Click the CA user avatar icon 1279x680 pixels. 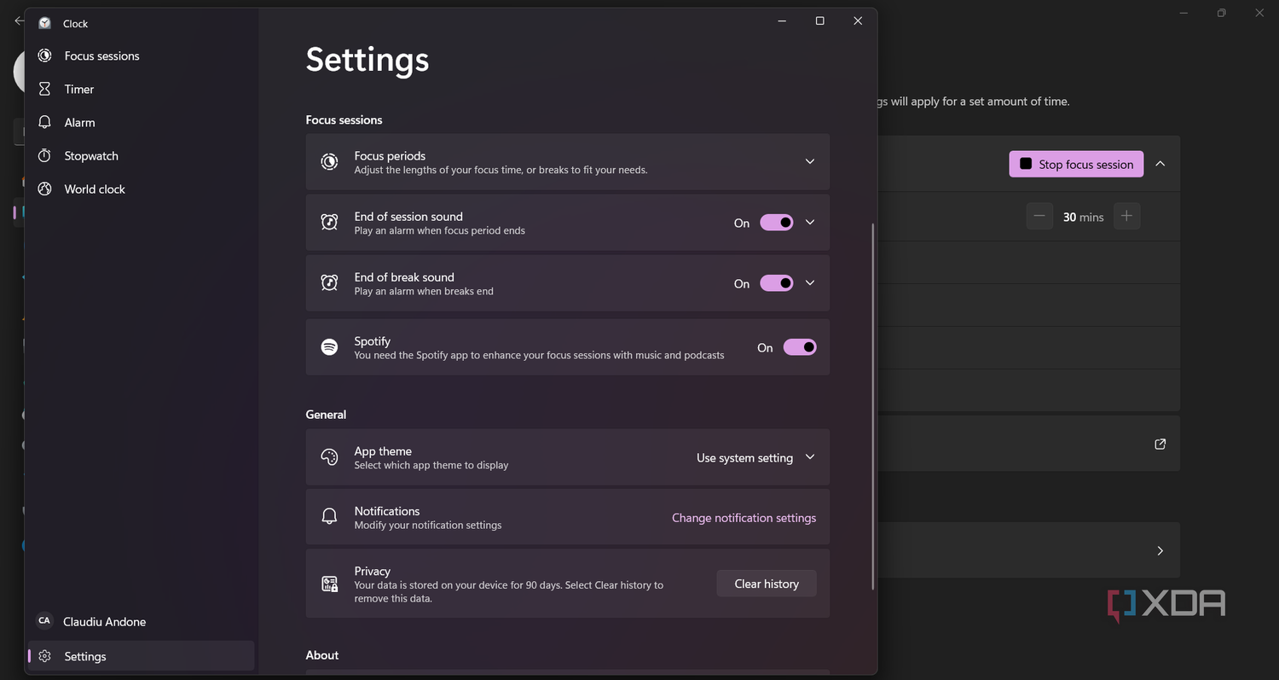coord(44,621)
